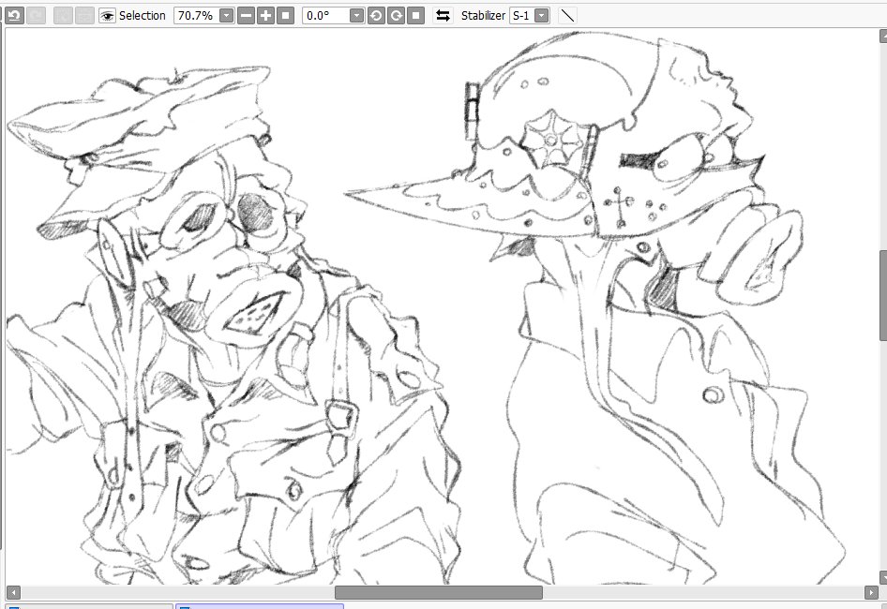Click the Undo arrow button
Screen dimensions: 887x609
(x=15, y=15)
